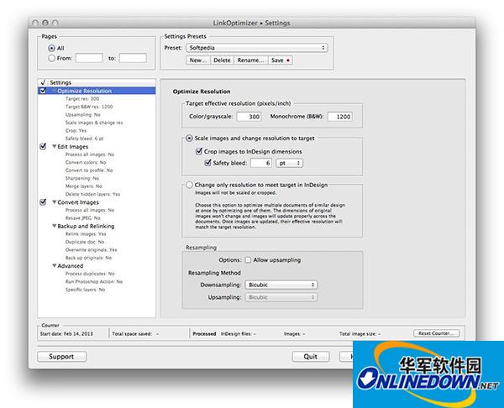Viewport: 504px width, 408px height.
Task: Click 'Resave JPEG: No' sidebar entry
Action: [x=83, y=217]
